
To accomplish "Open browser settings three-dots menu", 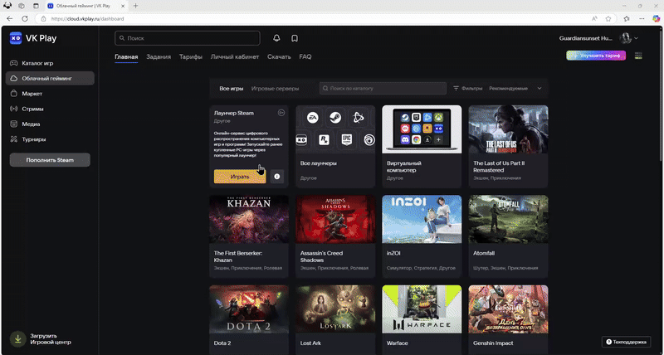I will (x=642, y=18).
